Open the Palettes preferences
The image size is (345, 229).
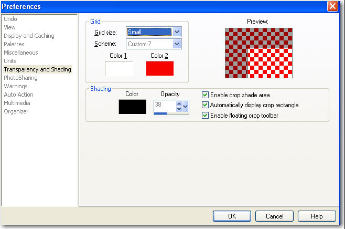tap(14, 44)
